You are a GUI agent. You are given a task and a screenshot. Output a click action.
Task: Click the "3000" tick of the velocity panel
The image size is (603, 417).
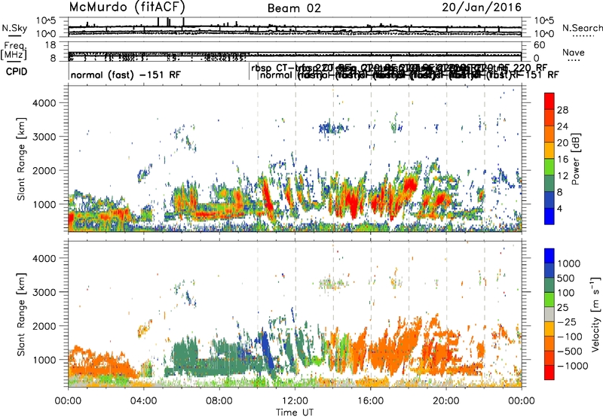point(44,292)
